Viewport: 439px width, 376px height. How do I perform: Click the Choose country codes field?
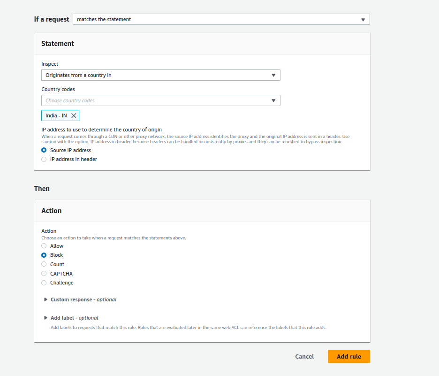155,100
